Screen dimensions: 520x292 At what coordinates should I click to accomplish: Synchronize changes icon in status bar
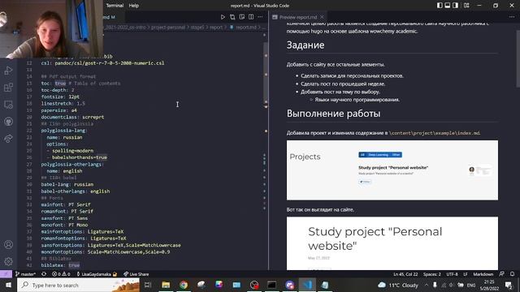click(x=44, y=274)
